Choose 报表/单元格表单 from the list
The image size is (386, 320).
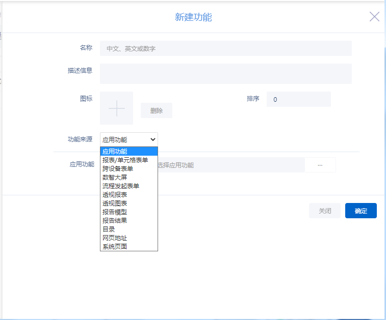click(x=129, y=160)
